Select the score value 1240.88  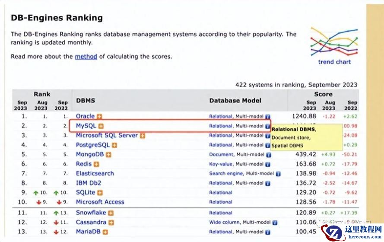coord(304,116)
